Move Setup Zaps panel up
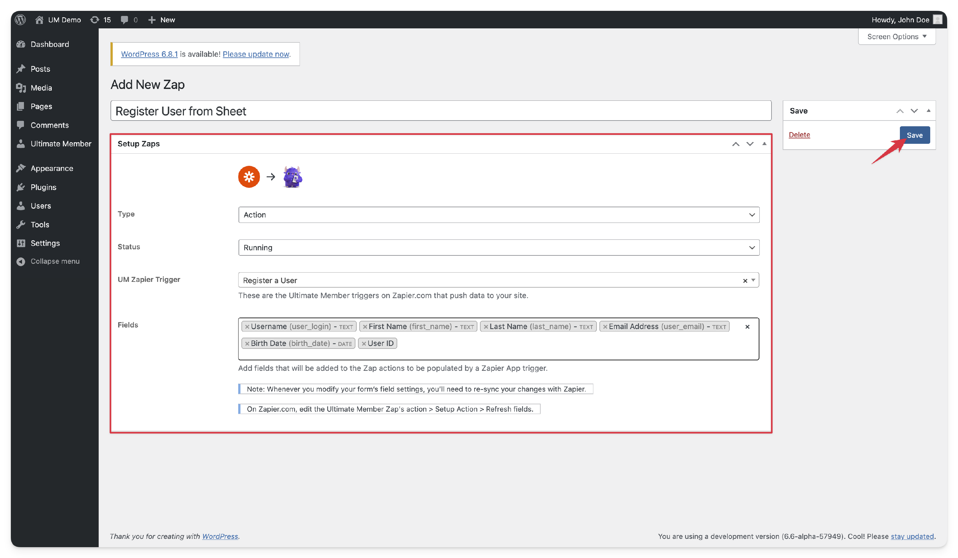958x558 pixels. (736, 144)
